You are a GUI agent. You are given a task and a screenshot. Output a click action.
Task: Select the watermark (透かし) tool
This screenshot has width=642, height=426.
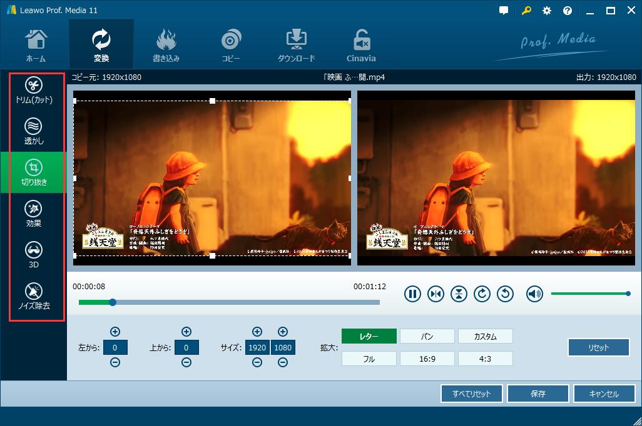point(34,132)
